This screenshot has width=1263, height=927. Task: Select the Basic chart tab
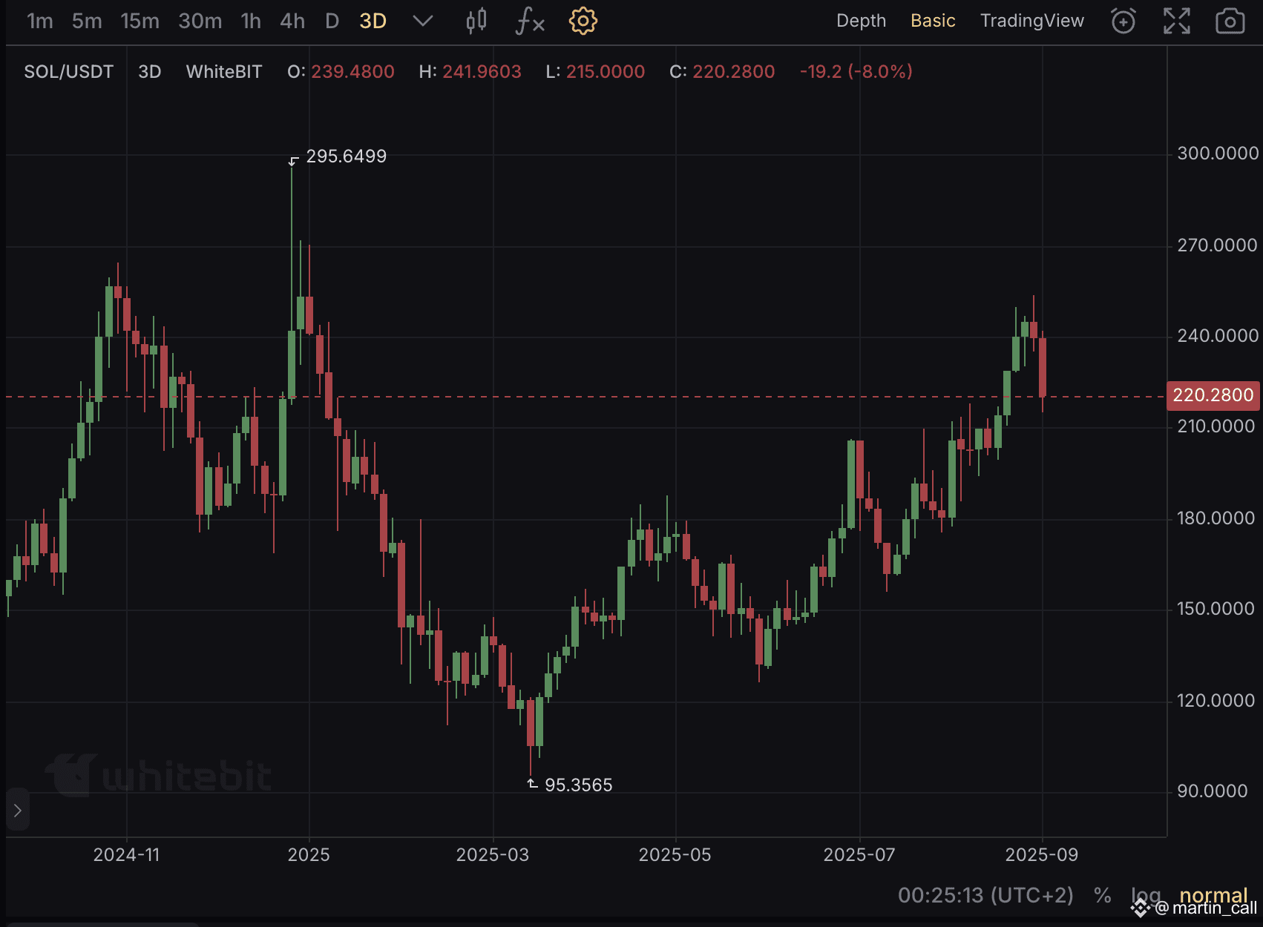click(933, 21)
